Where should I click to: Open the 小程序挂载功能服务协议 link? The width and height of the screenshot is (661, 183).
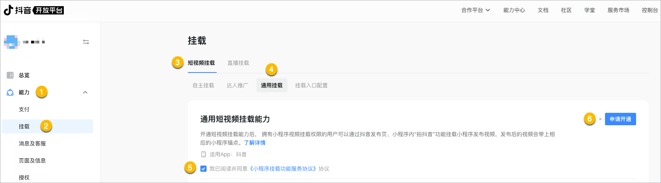click(282, 169)
